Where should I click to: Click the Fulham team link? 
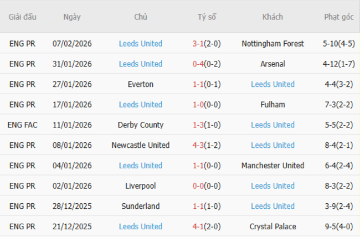pos(272,105)
